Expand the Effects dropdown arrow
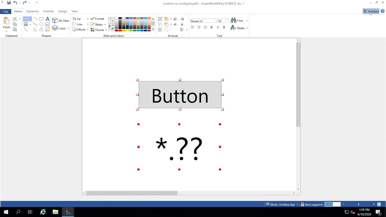 point(87,30)
